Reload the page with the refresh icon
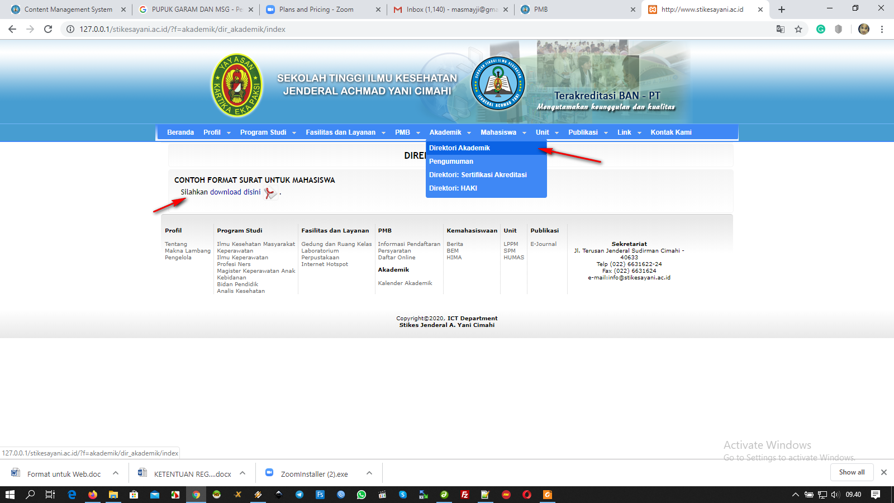 48,29
